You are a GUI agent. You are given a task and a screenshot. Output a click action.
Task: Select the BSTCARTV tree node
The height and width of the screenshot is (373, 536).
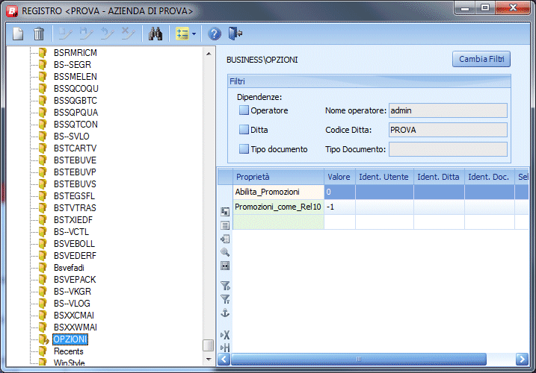pyautogui.click(x=75, y=148)
